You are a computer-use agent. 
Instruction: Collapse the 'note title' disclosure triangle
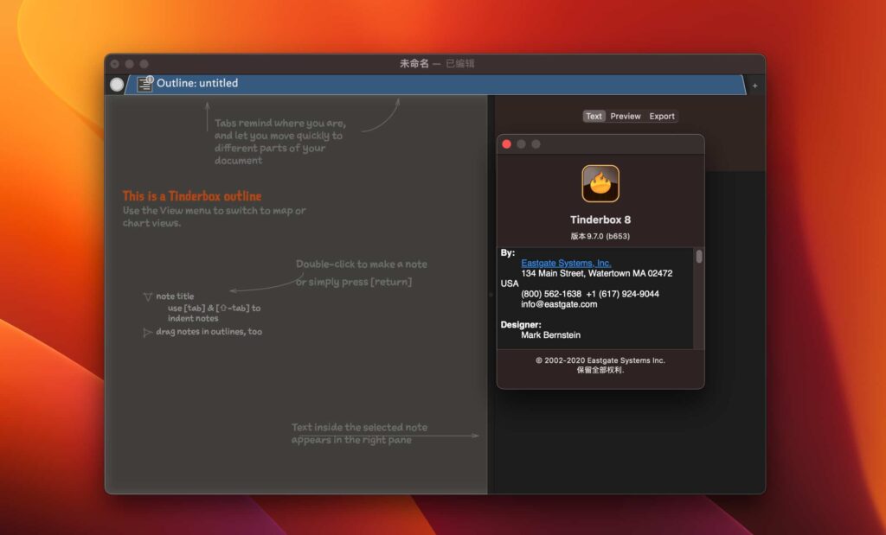coord(147,295)
